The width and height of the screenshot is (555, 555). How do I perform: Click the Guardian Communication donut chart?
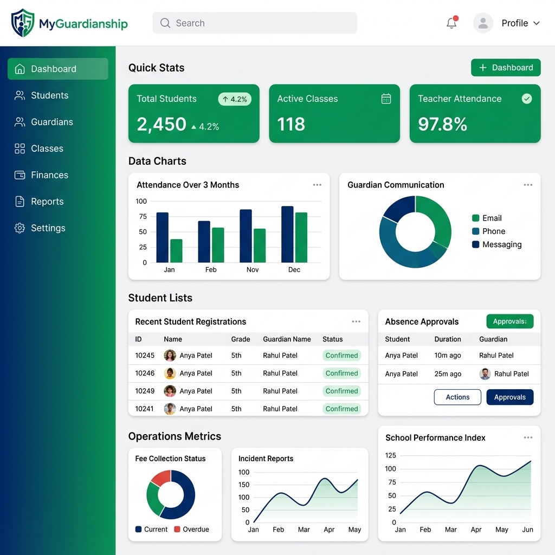[415, 232]
